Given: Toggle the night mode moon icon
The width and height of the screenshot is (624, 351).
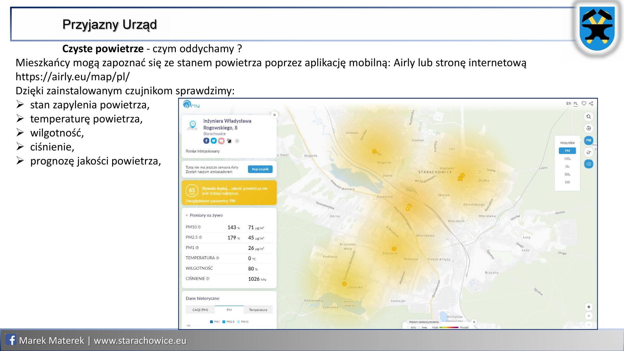Looking at the screenshot, I should point(589,152).
